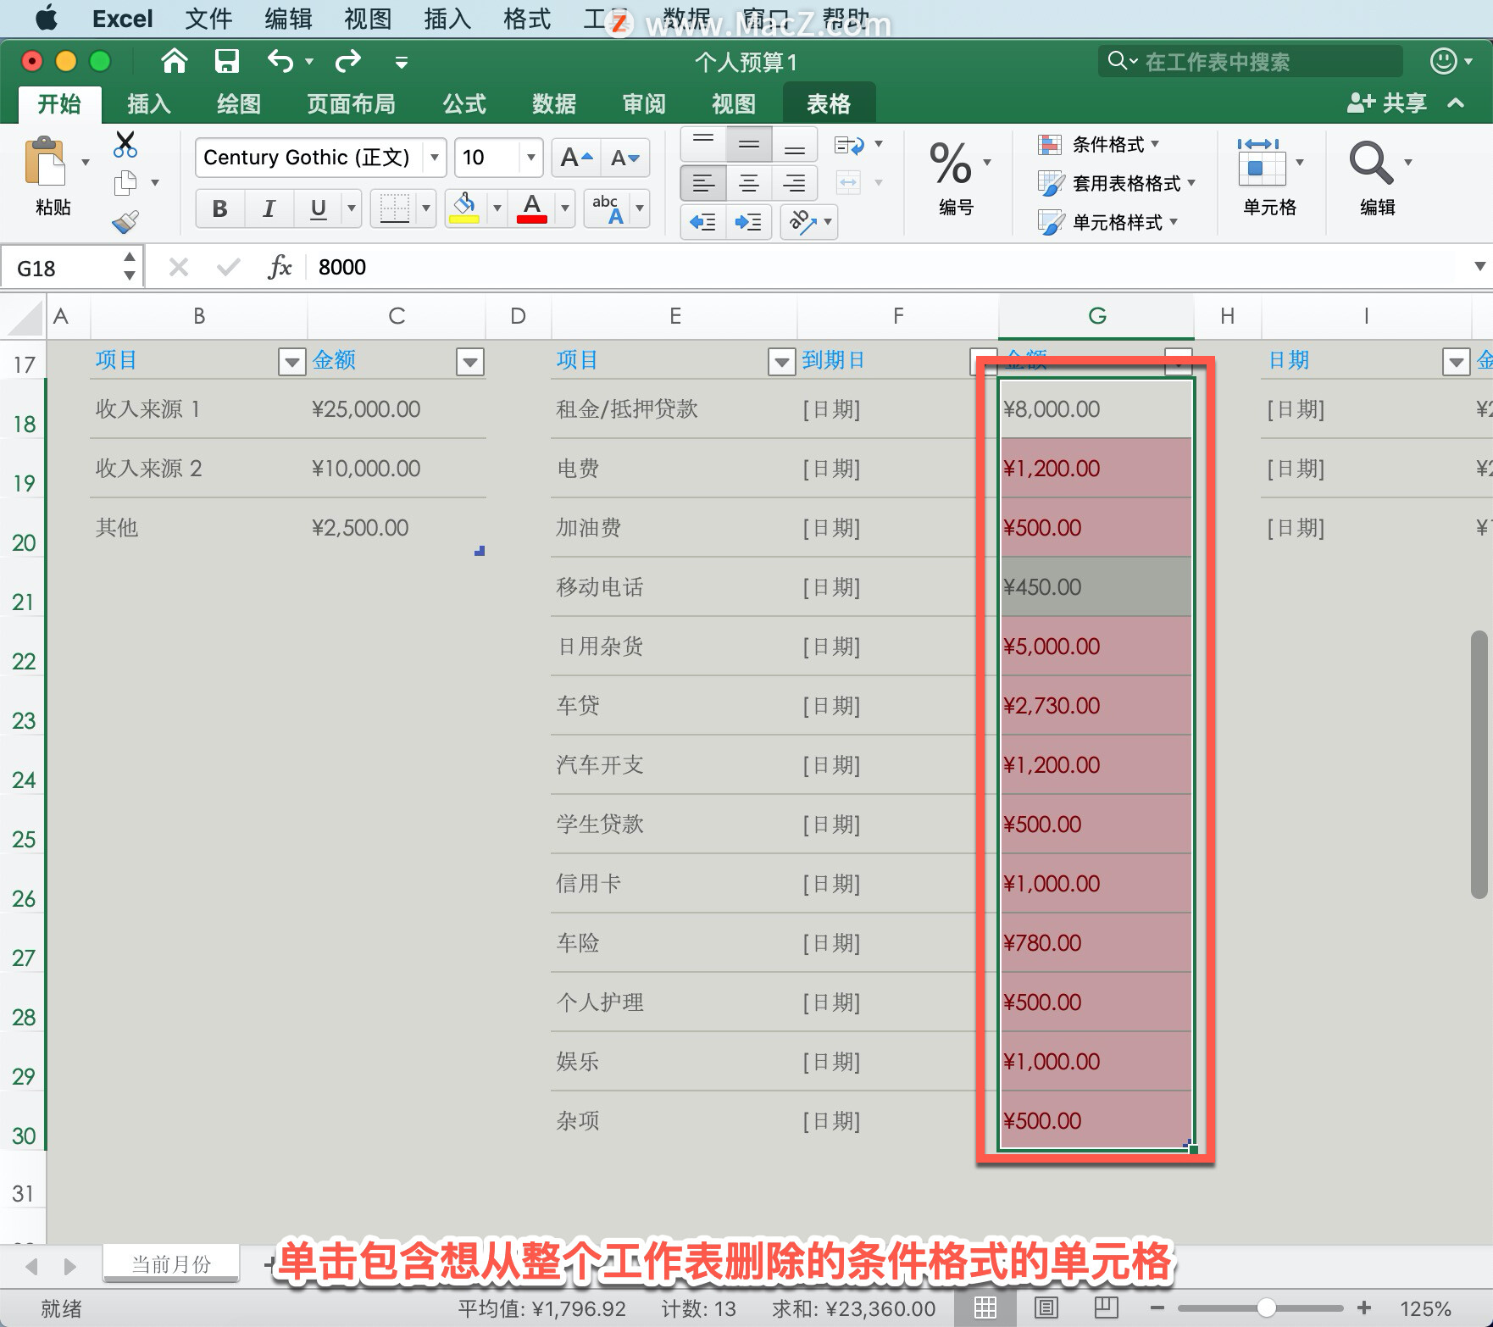This screenshot has height=1327, width=1493.
Task: Redo the last action
Action: coord(347,61)
